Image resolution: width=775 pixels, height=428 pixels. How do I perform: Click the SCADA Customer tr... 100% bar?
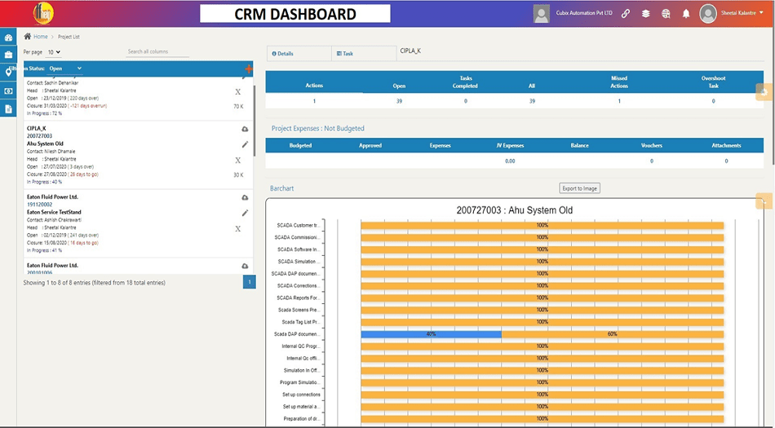pyautogui.click(x=542, y=225)
